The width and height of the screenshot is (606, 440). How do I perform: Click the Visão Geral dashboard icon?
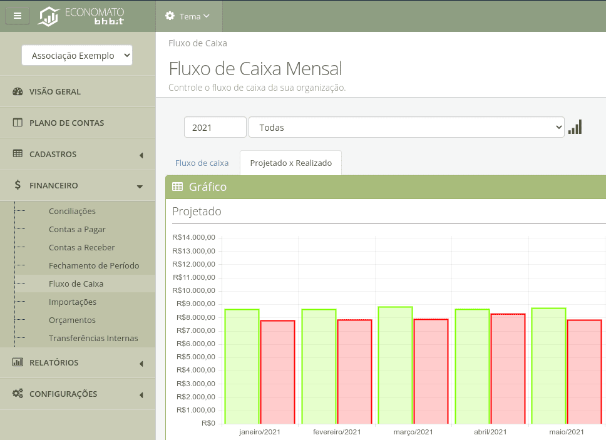point(18,91)
